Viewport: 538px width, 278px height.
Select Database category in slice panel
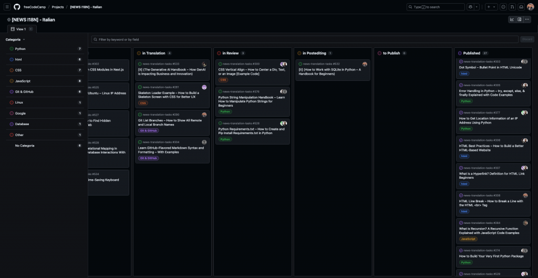click(44, 124)
